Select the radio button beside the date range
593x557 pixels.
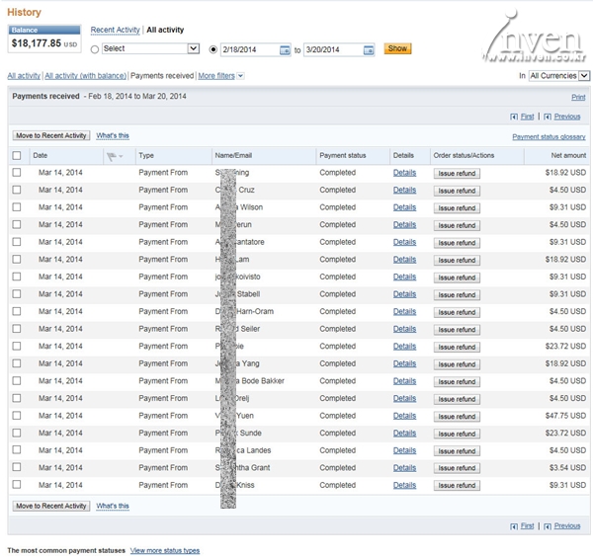point(213,48)
